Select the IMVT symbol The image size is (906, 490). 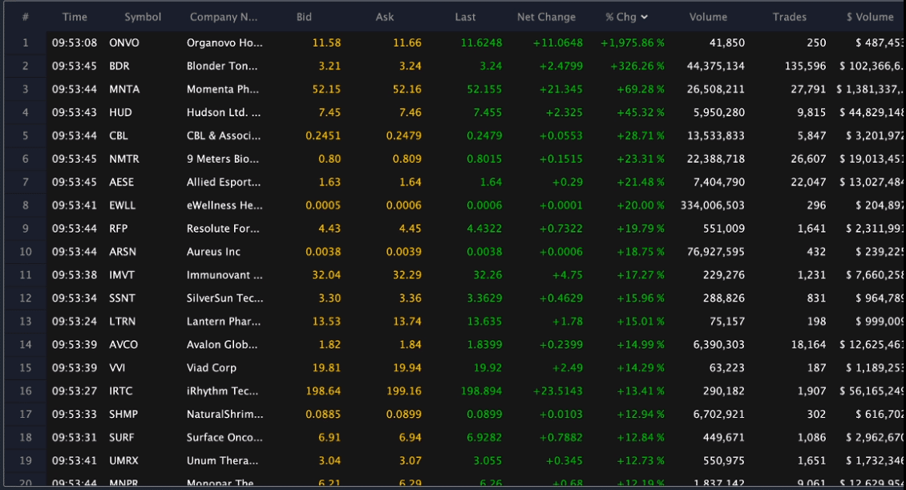[122, 275]
